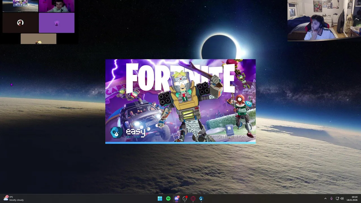
Task: Open Spotify from the taskbar
Action: (x=168, y=198)
